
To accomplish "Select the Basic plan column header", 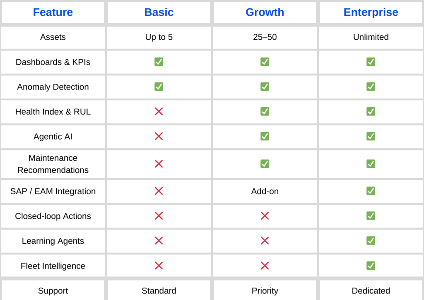I will tap(159, 12).
